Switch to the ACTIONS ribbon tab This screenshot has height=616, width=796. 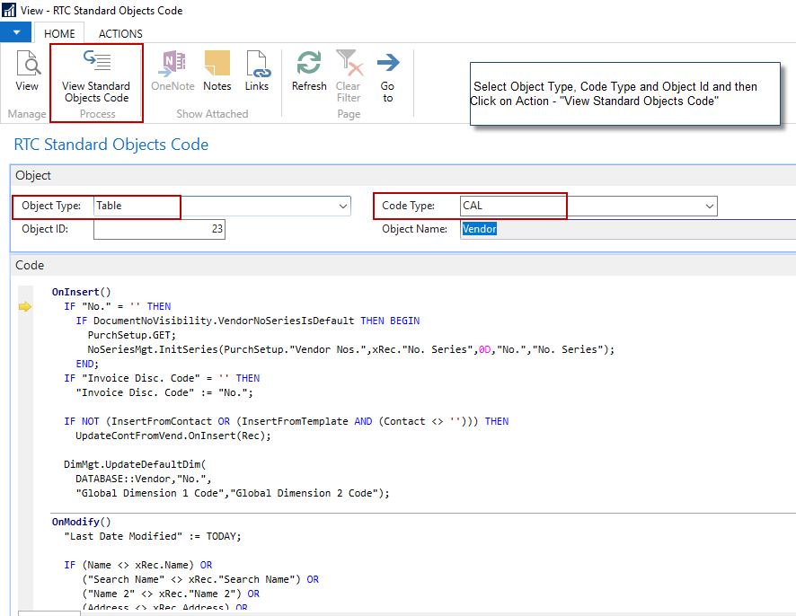(x=120, y=33)
